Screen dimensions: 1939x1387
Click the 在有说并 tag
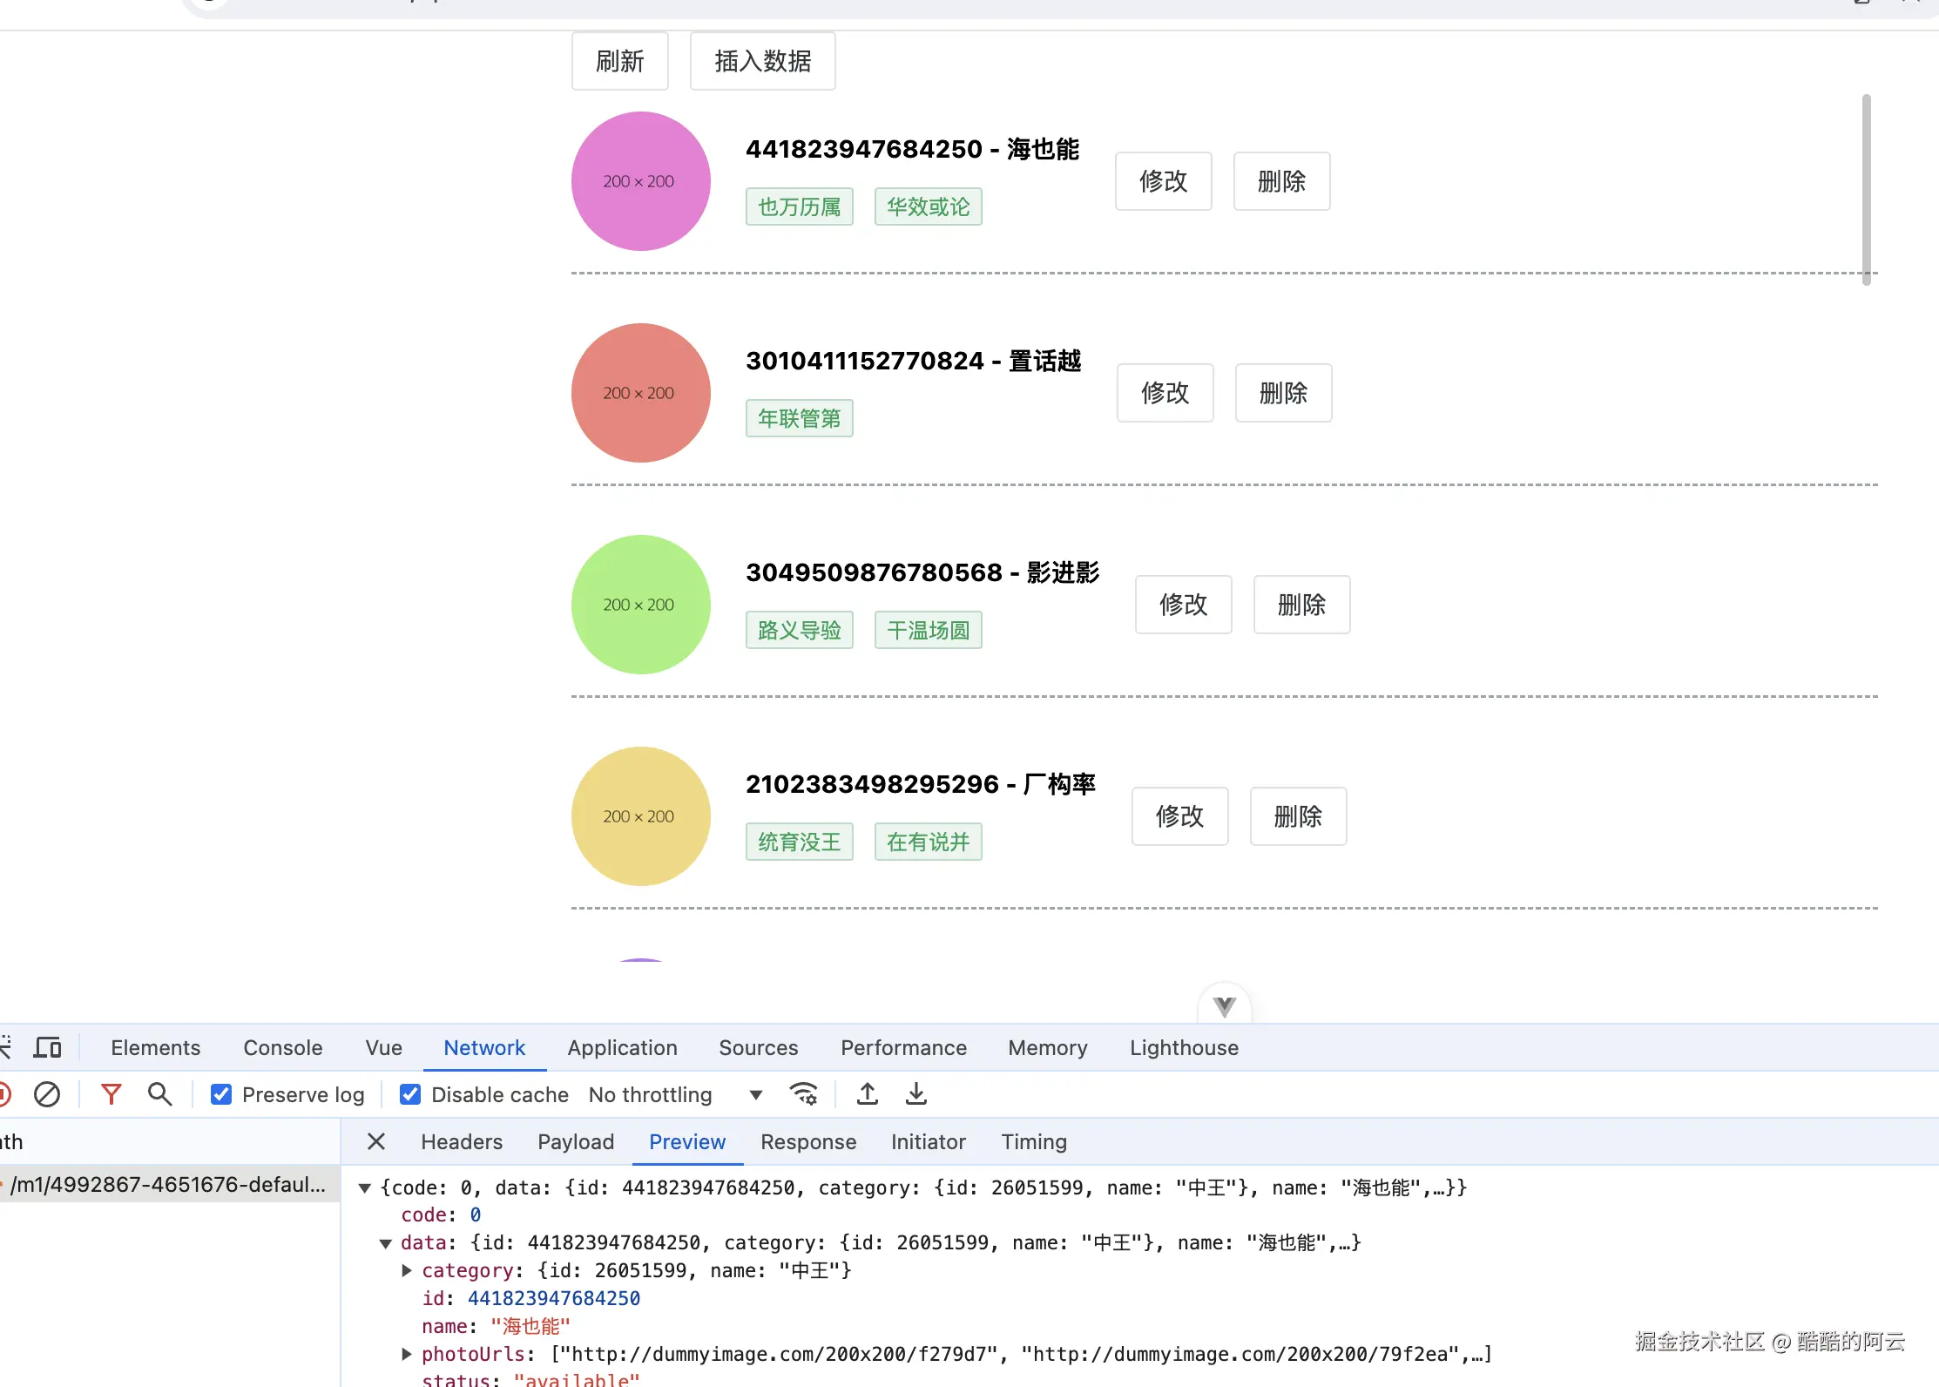[929, 842]
